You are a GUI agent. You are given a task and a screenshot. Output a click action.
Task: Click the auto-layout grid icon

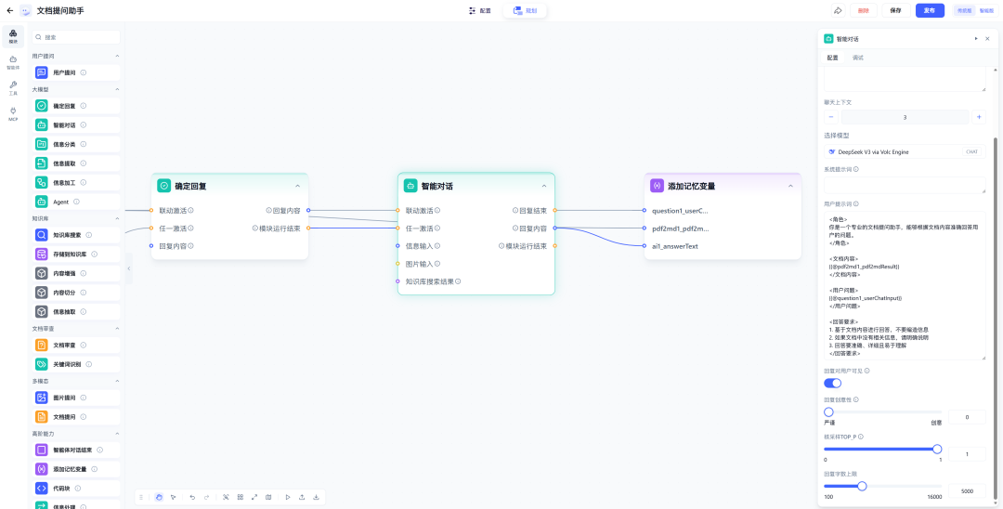coord(240,497)
